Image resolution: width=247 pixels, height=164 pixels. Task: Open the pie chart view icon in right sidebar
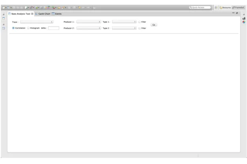pos(244,22)
